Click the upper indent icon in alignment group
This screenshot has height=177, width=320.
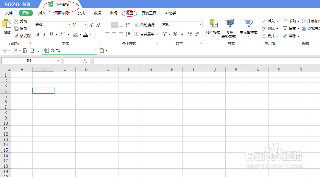[x=128, y=25]
